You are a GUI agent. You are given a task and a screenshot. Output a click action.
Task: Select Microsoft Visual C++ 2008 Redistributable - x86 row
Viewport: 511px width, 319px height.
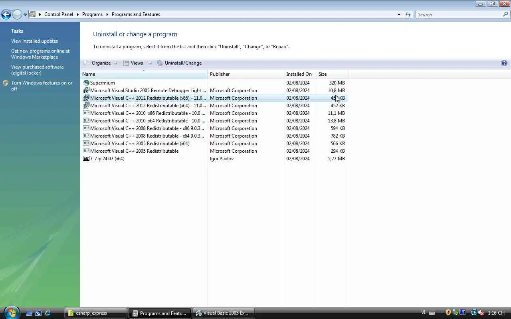click(214, 128)
